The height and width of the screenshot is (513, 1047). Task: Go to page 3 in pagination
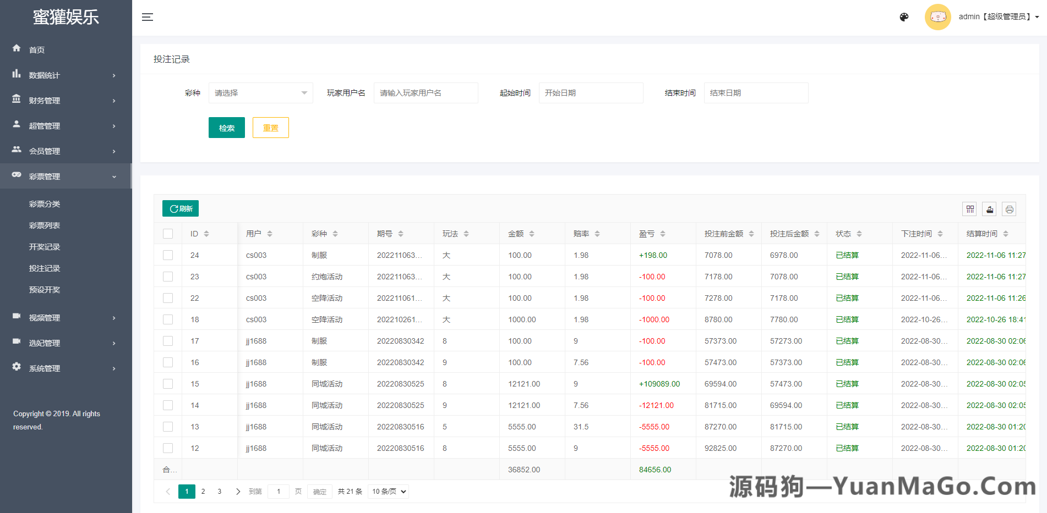pos(219,491)
